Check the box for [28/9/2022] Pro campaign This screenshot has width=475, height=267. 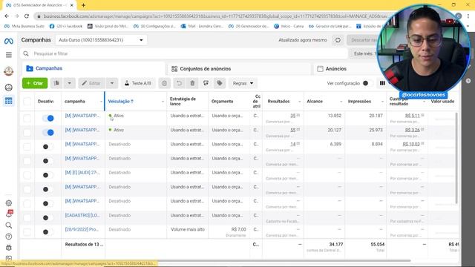click(x=27, y=232)
